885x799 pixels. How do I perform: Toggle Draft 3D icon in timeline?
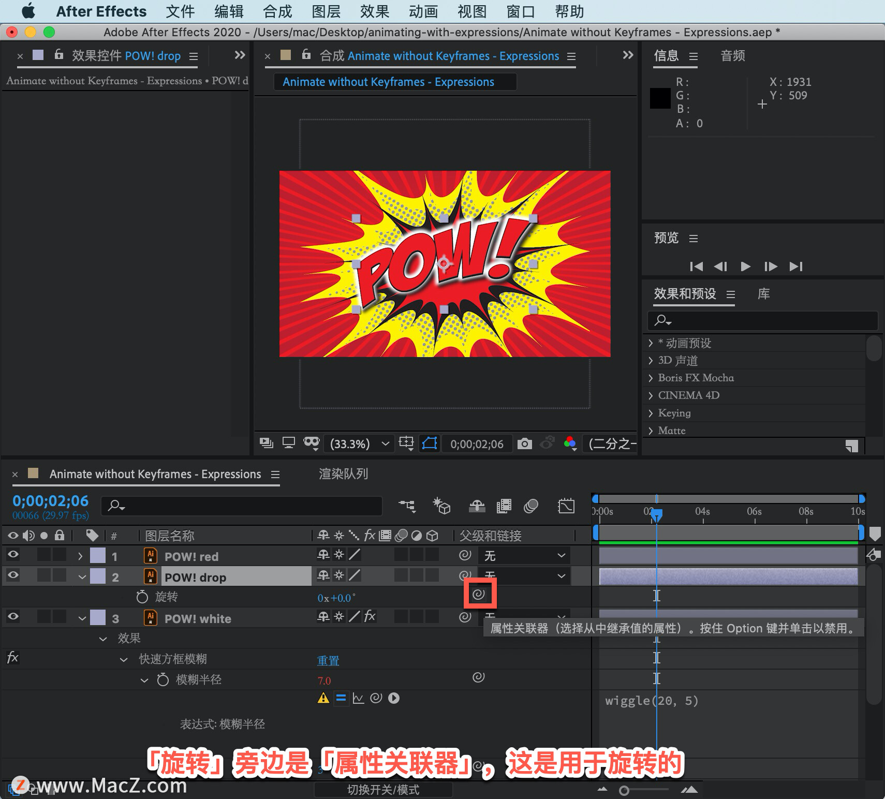[441, 506]
